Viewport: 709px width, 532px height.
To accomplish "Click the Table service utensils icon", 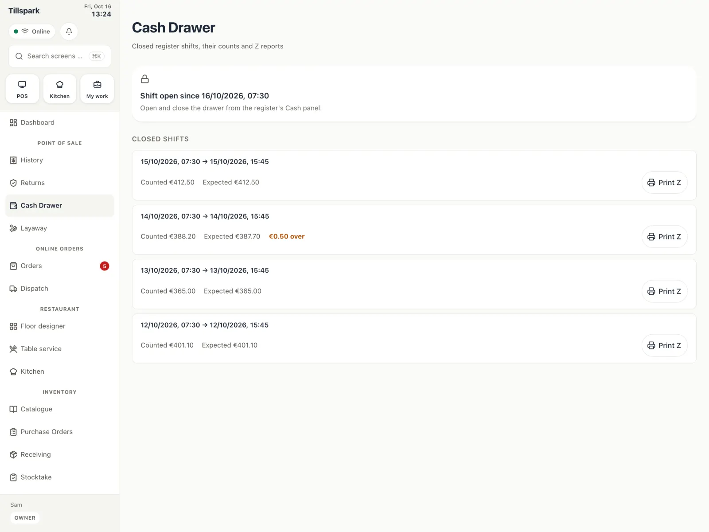I will click(x=13, y=349).
